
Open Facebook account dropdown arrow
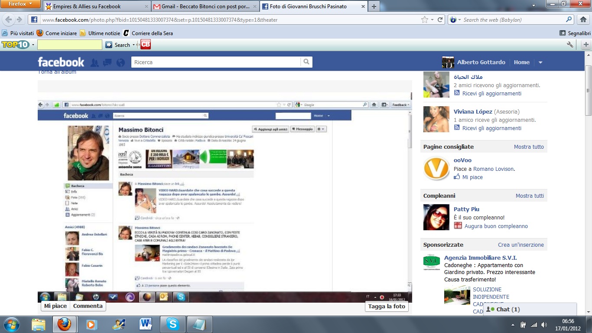(x=540, y=62)
